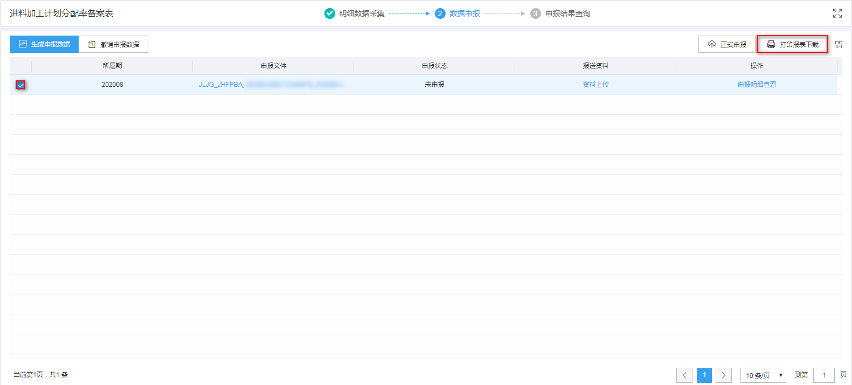The height and width of the screenshot is (385, 852).
Task: Open 10 条/页 page size dropdown
Action: pyautogui.click(x=763, y=375)
